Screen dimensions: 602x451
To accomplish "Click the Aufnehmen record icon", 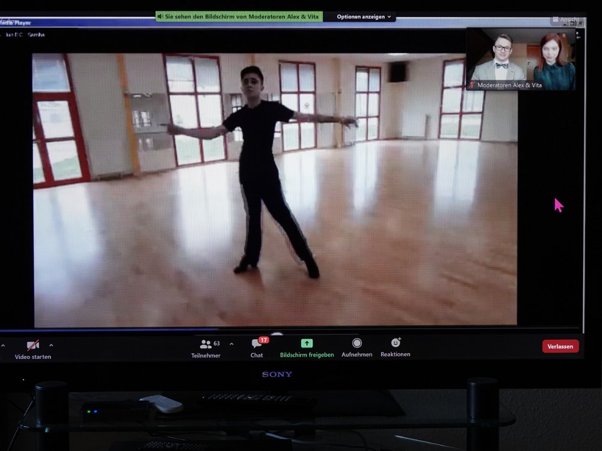I will pos(357,343).
